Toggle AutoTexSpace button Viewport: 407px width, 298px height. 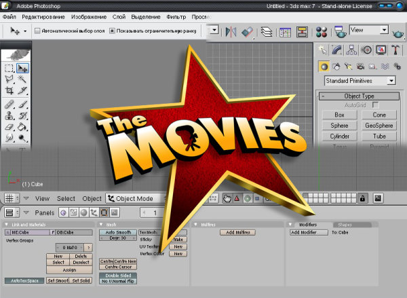(x=24, y=280)
